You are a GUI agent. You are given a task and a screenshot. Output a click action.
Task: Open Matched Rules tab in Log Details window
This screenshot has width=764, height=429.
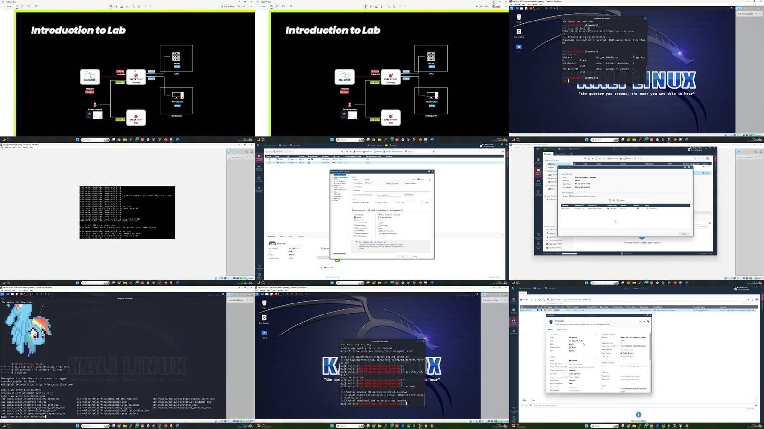(562, 330)
